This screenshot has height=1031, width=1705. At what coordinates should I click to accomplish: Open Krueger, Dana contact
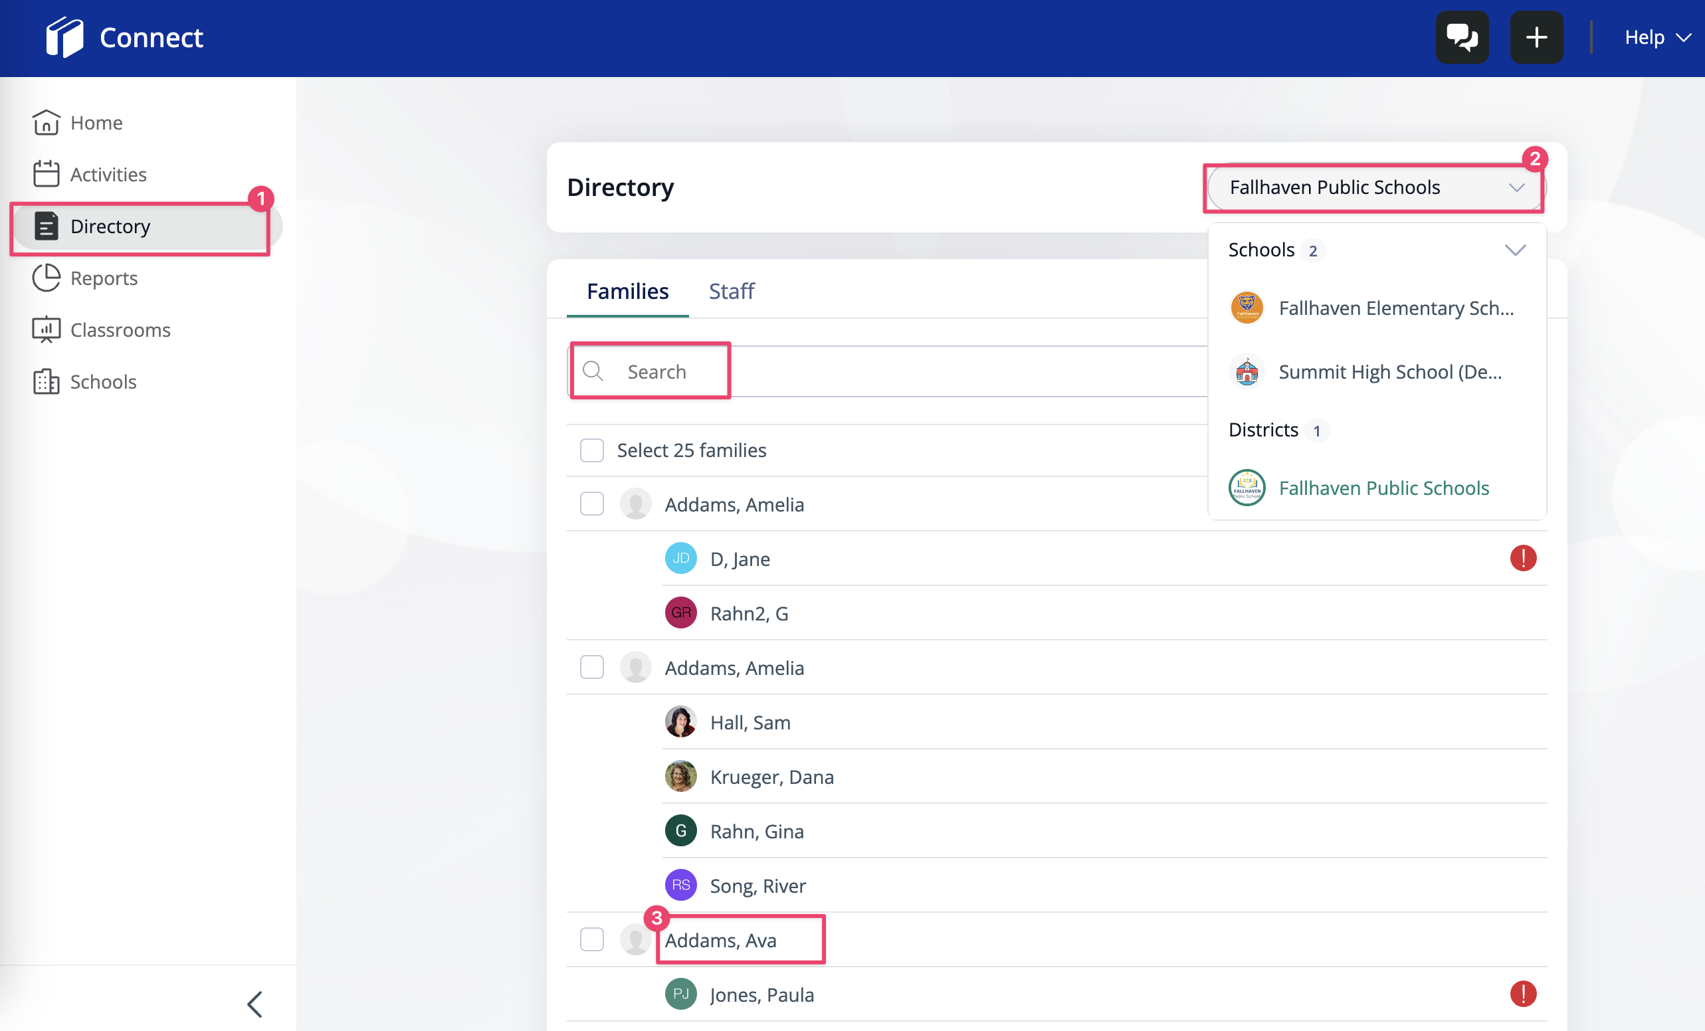pos(771,777)
